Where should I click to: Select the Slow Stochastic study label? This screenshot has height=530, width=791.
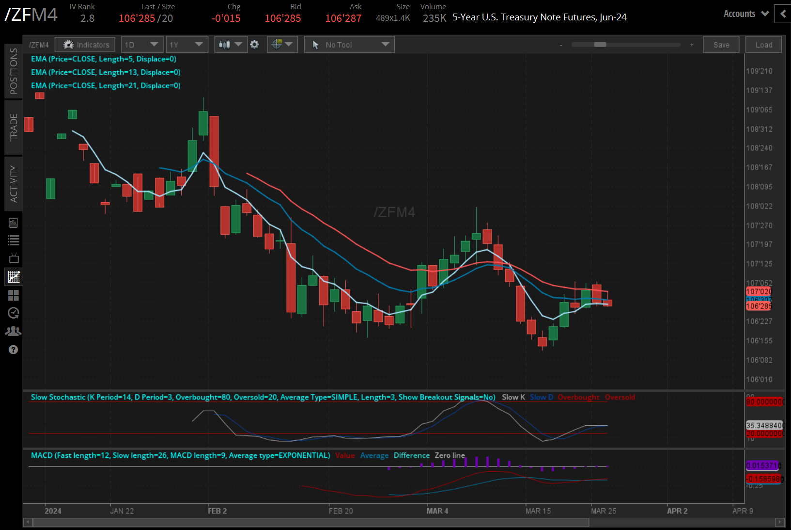click(x=263, y=397)
